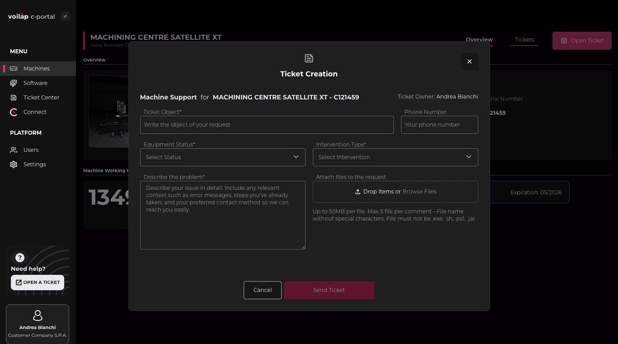Screen dimensions: 618x344
Task: Click into the Describe the problem textarea
Action: tap(223, 215)
